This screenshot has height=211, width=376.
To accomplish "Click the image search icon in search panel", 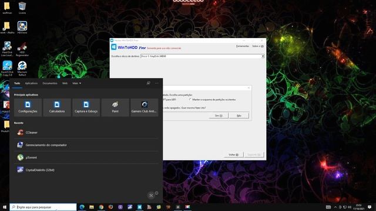I will point(151,195).
